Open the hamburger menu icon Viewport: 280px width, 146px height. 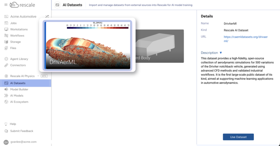(x=6, y=5)
